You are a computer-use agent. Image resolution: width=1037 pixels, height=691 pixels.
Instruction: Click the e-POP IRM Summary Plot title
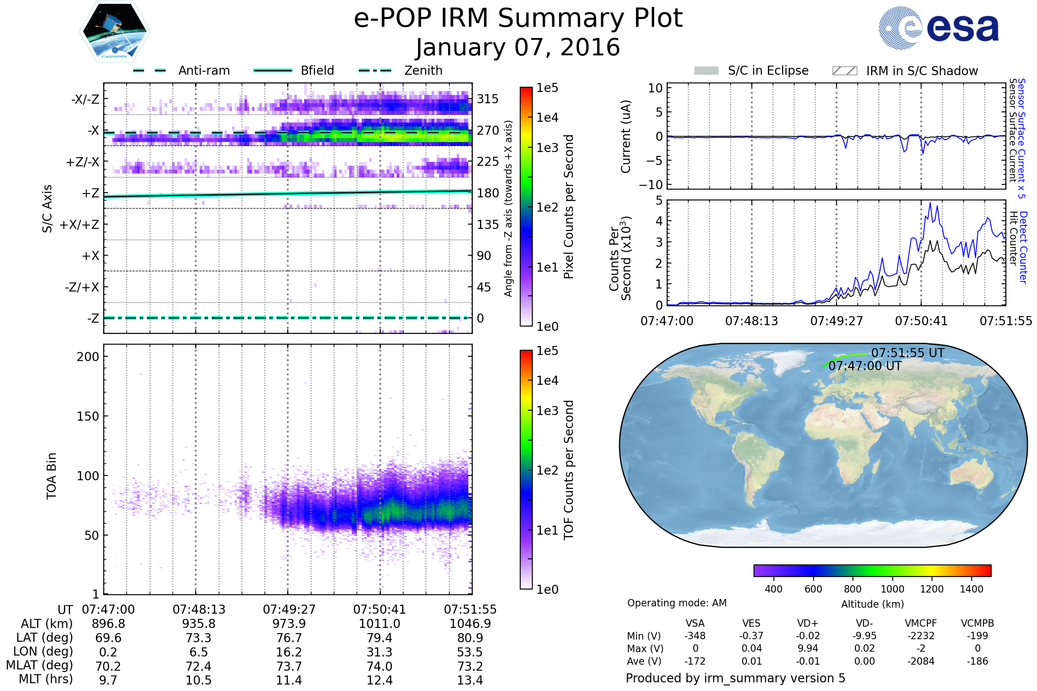518,19
